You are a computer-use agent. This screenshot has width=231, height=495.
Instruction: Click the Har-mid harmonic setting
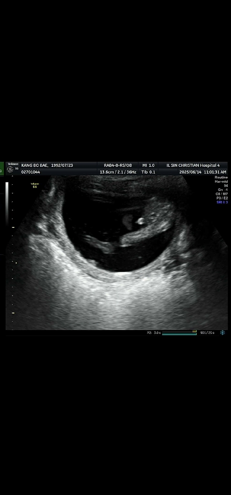221,181
